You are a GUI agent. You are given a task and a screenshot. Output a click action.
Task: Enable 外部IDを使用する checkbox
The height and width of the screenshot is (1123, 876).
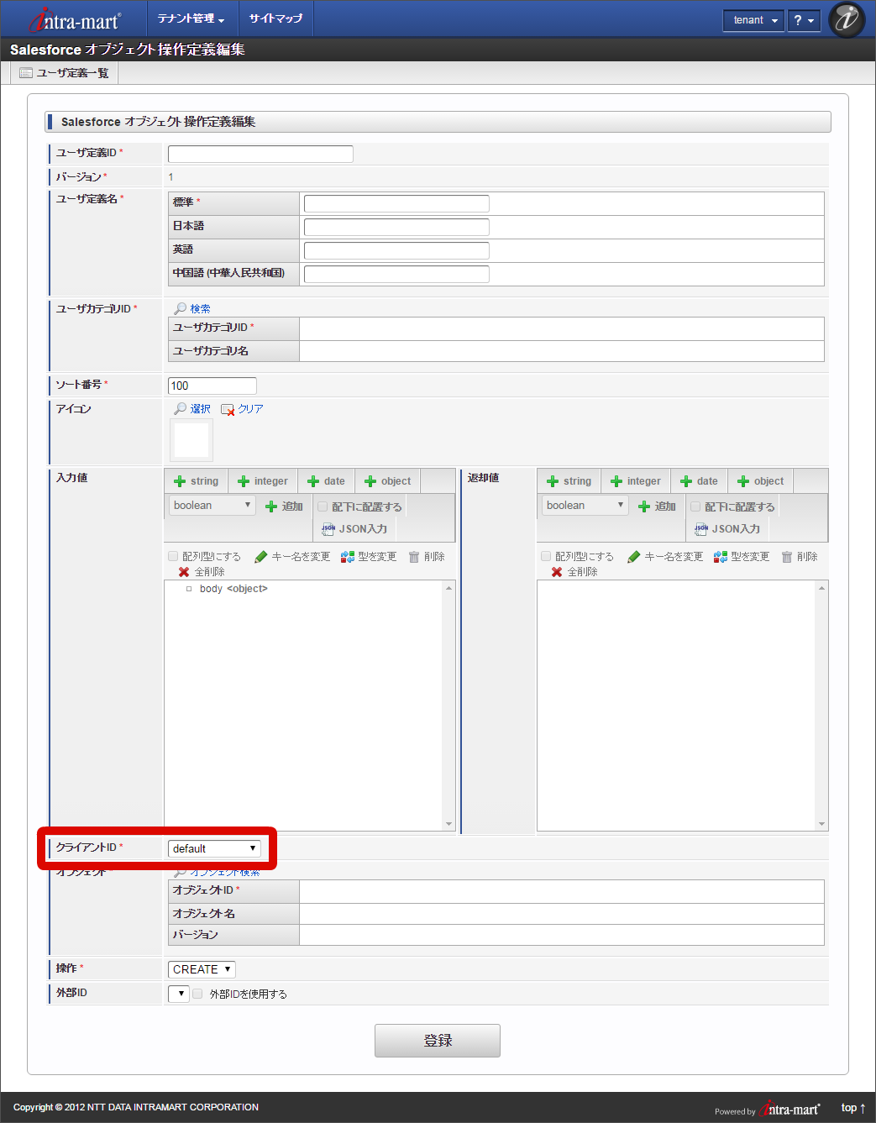coord(197,994)
